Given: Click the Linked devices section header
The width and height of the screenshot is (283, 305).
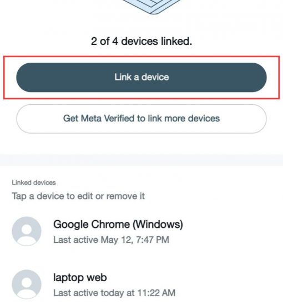Looking at the screenshot, I should pyautogui.click(x=34, y=182).
